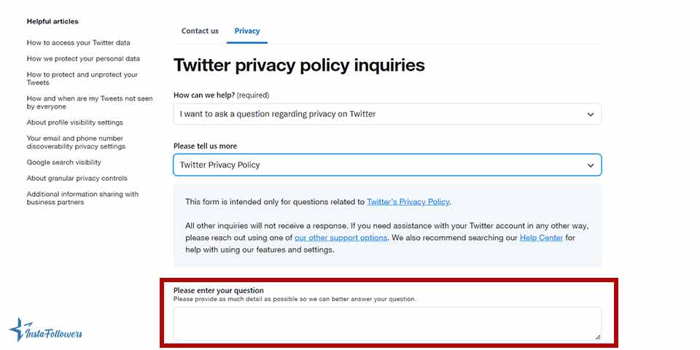Select the Privacy tab
The height and width of the screenshot is (350, 700).
[247, 31]
